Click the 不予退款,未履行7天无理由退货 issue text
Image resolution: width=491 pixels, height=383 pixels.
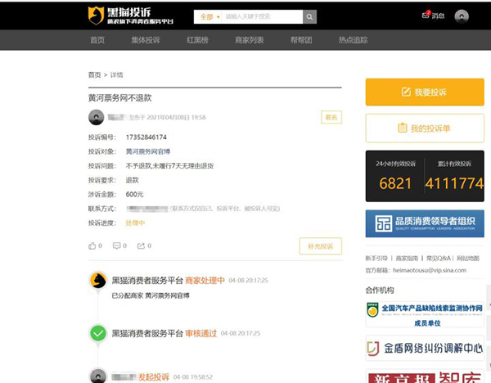coord(169,165)
